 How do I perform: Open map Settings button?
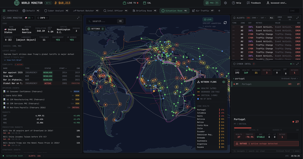coord(95,29)
